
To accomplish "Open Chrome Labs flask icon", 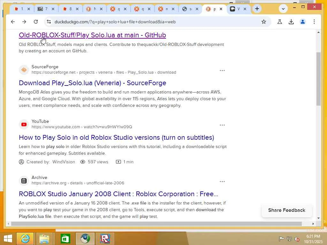I will (x=280, y=22).
